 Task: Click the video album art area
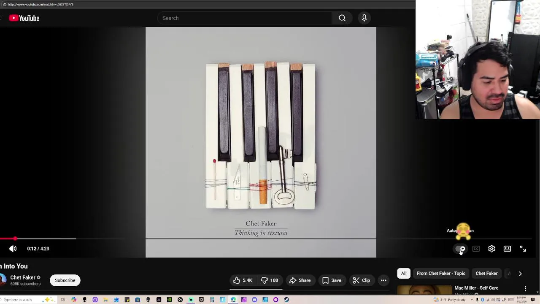click(261, 142)
